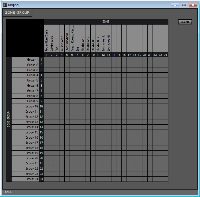This screenshot has width=200, height=197.
Task: Click the Group 18 name field
Action: 25,148
